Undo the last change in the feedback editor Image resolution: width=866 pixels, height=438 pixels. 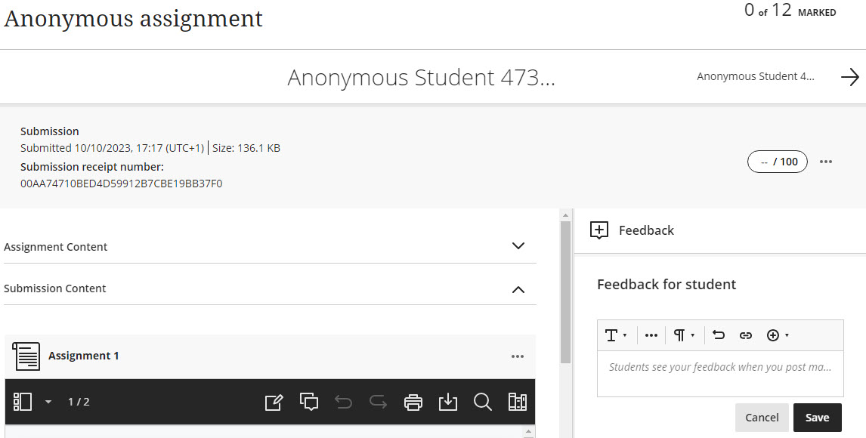pos(718,335)
